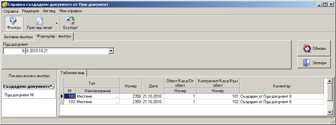
Task: Click table scrollbar up arrow
Action: point(329,81)
